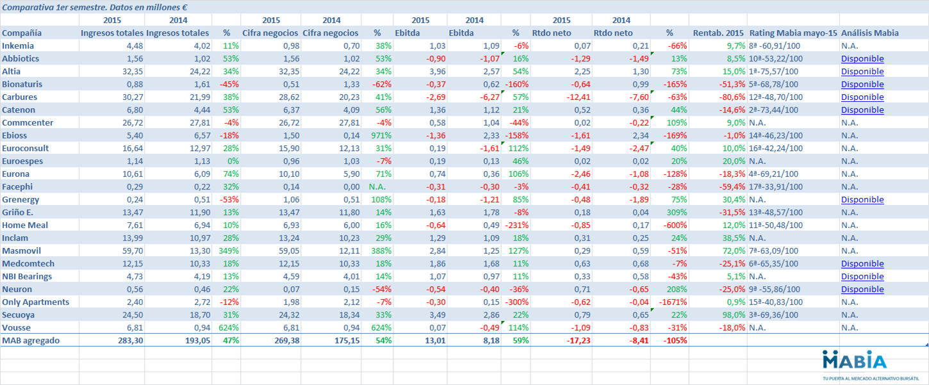Open the Disponible link for Medcomtech

(x=862, y=263)
